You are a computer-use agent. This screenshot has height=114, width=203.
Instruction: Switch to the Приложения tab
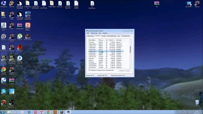(x=90, y=36)
